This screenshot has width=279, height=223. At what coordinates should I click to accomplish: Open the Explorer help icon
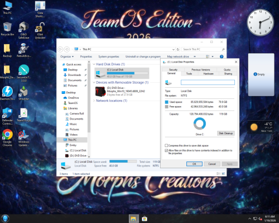(x=222, y=56)
